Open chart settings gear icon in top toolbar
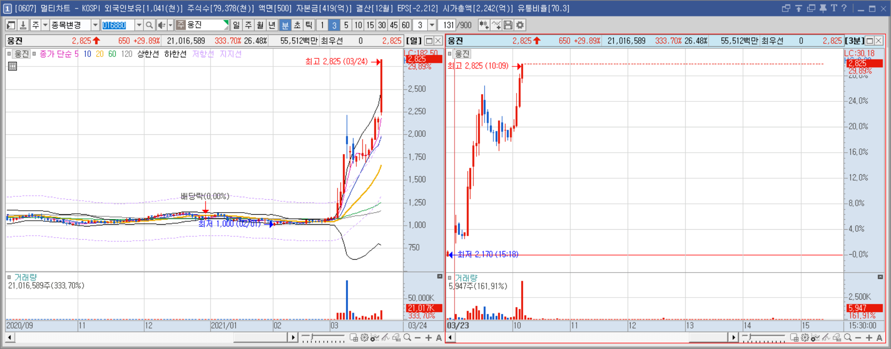 pos(520,25)
